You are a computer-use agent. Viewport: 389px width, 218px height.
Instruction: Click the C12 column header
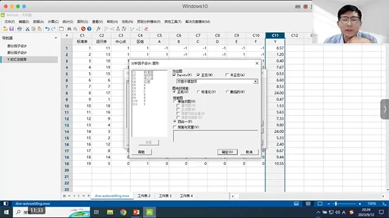[x=295, y=36]
